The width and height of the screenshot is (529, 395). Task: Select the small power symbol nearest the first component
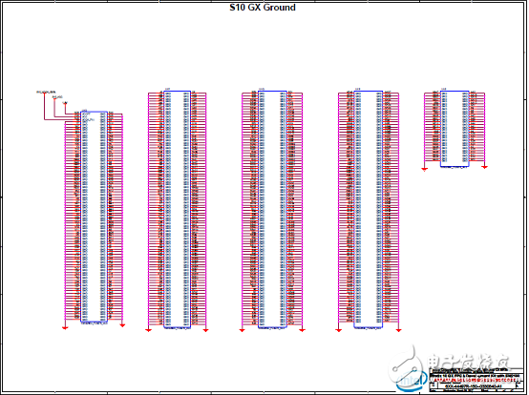[65, 102]
